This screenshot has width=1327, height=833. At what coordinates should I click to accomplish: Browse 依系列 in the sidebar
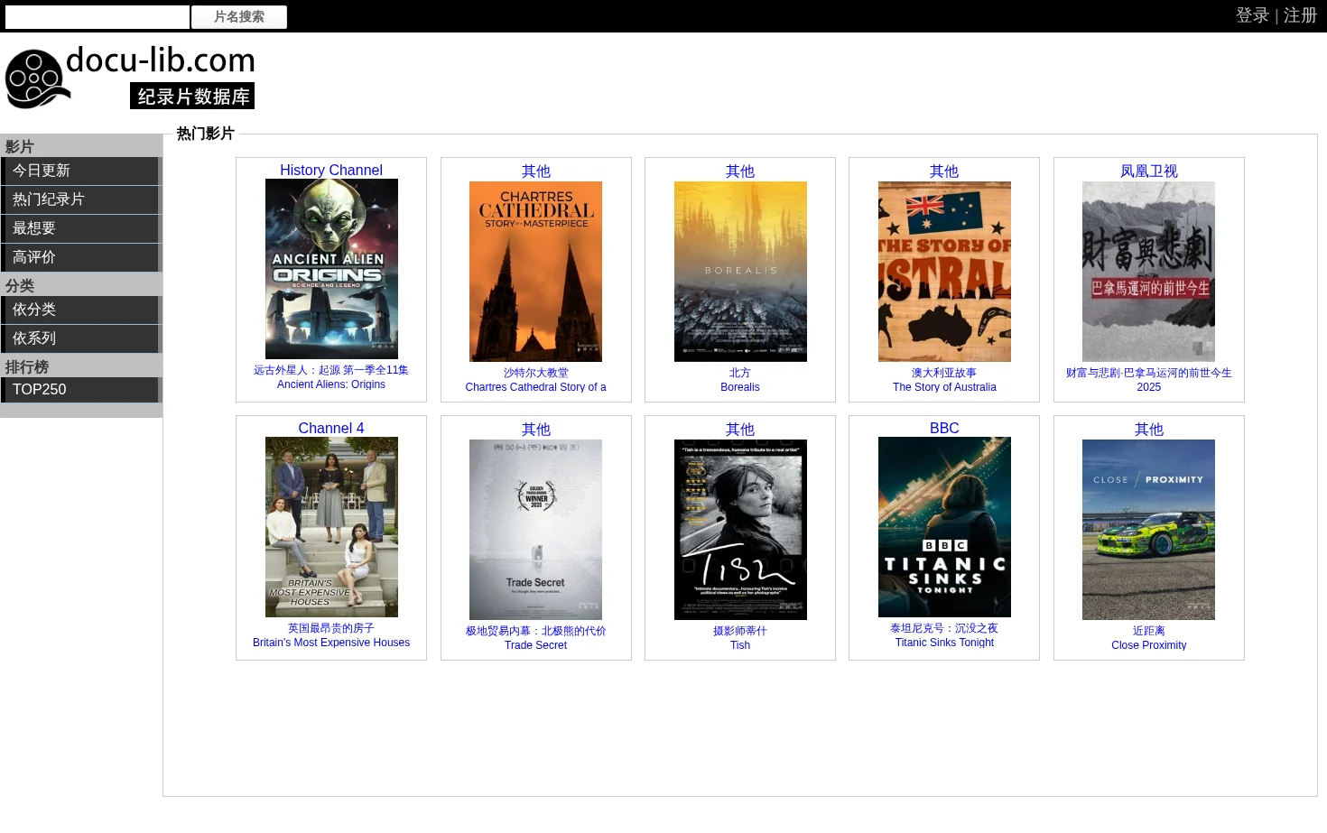coord(79,338)
